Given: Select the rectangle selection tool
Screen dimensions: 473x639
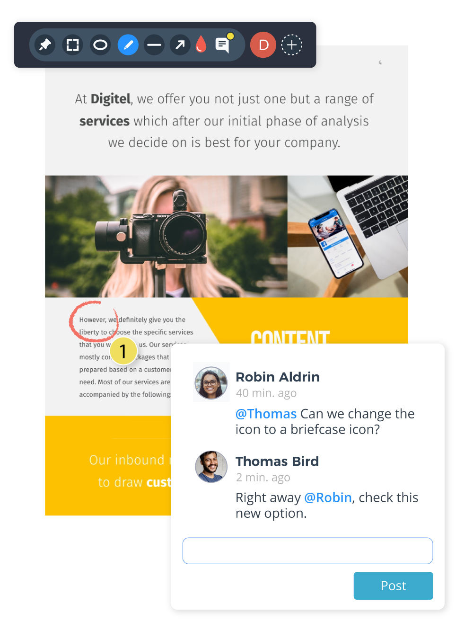Looking at the screenshot, I should click(73, 45).
